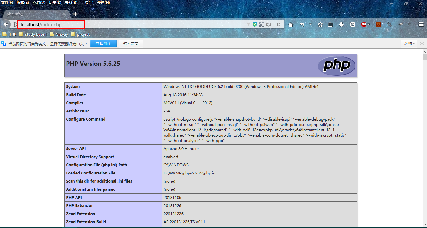This screenshot has height=228, width=427.
Task: Expand the back-history dropdown arrow
Action: pyautogui.click(x=310, y=24)
